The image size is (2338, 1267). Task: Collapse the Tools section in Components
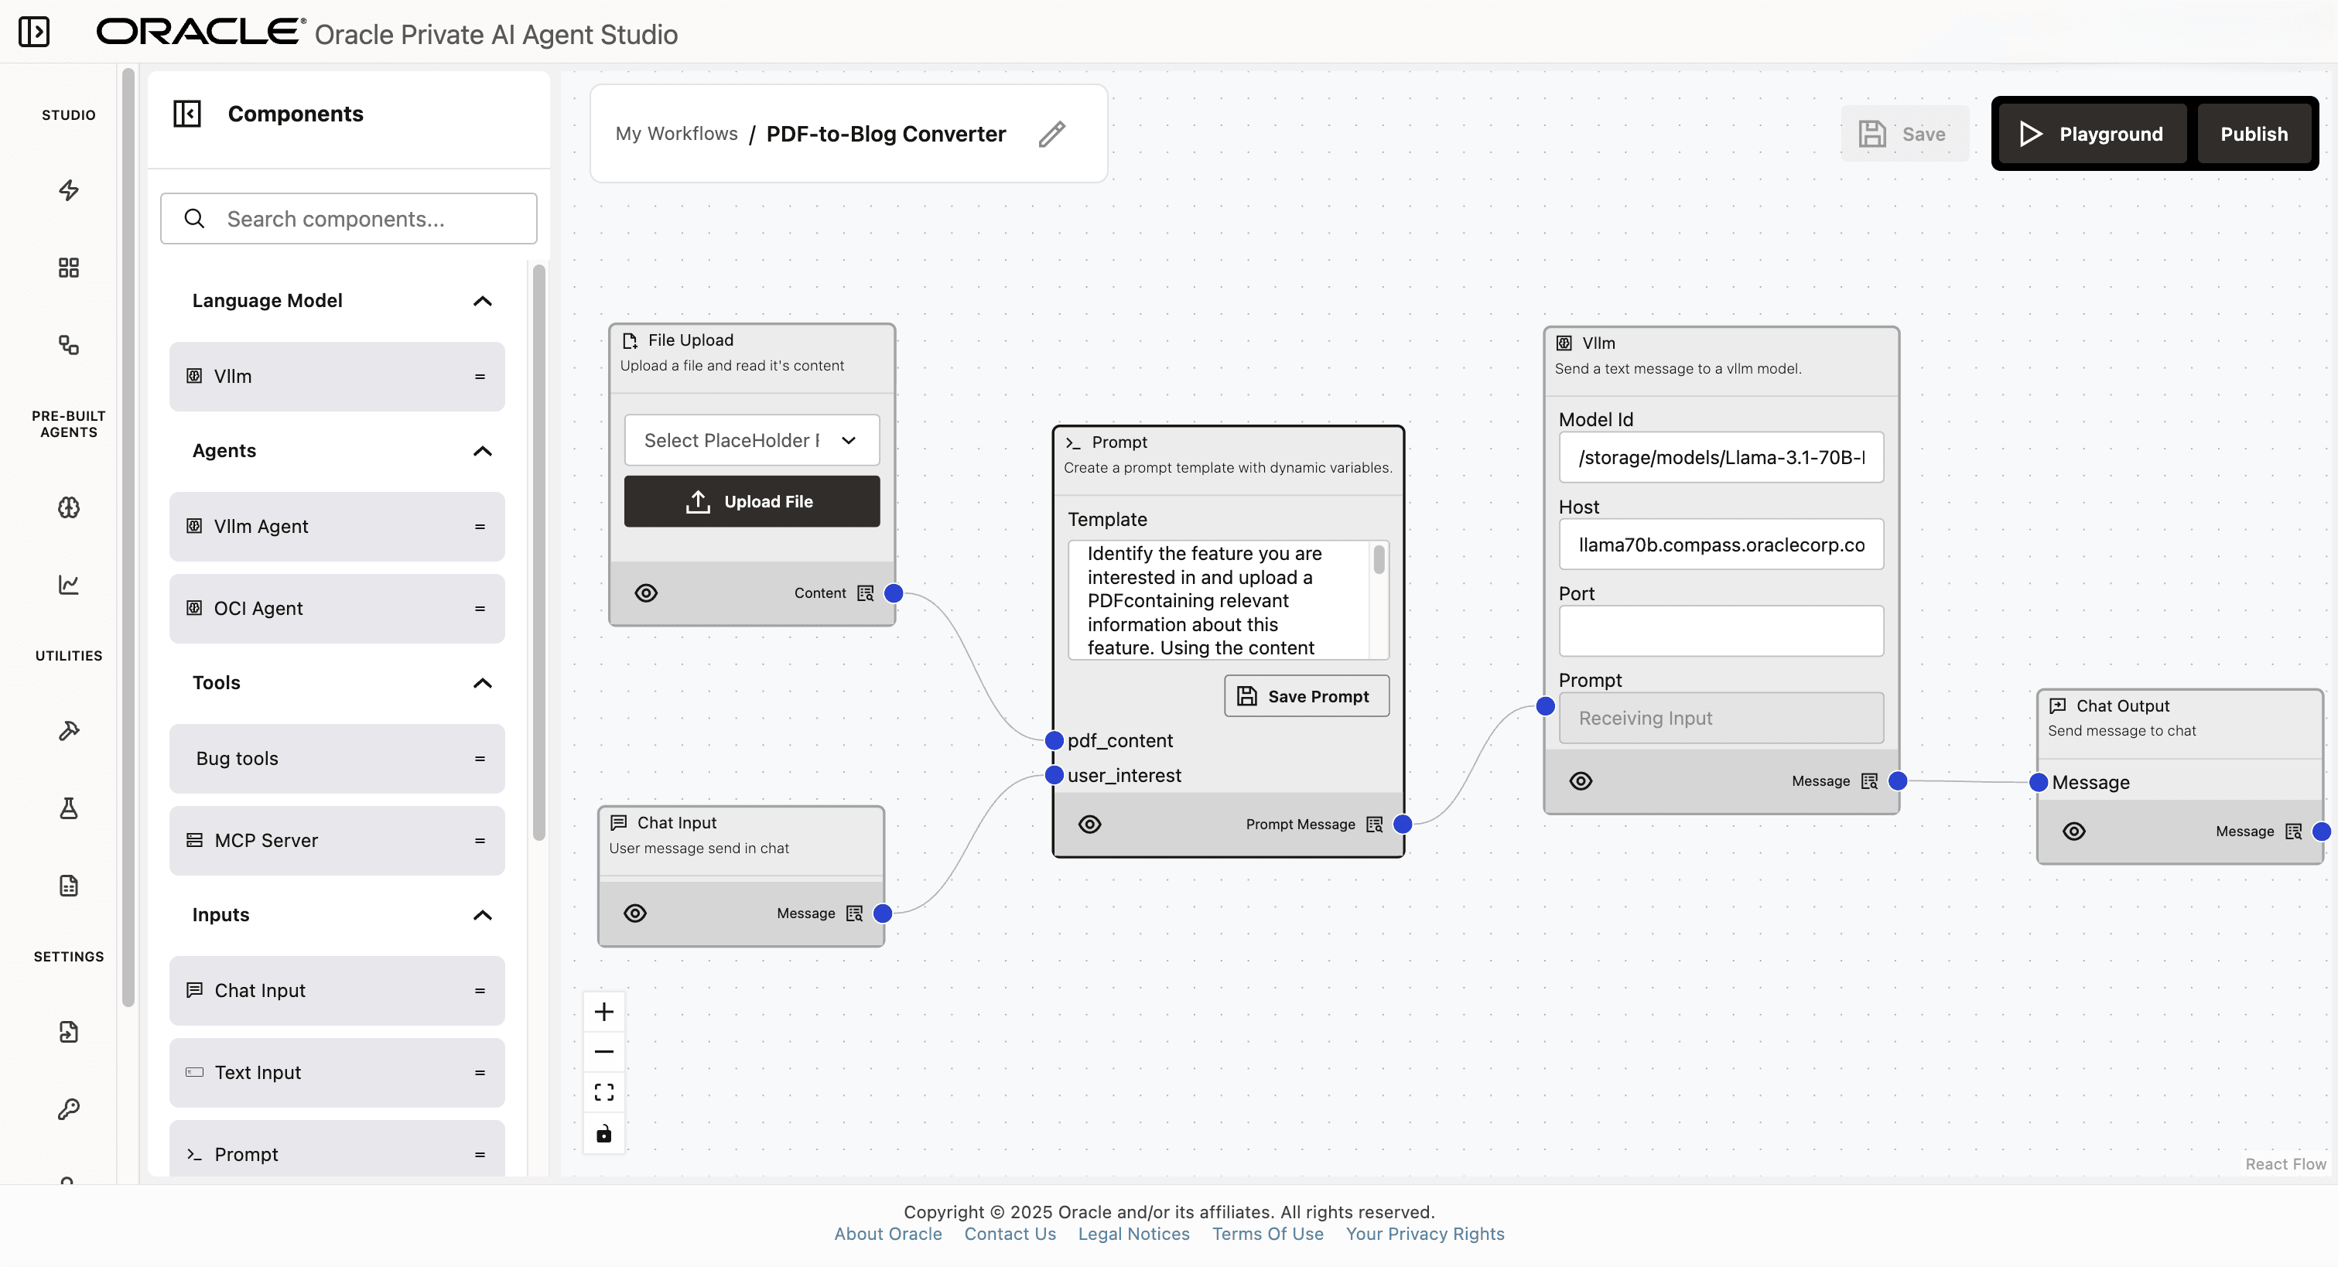click(482, 682)
